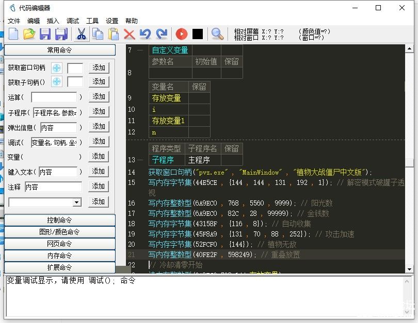This screenshot has height=323, width=418.
Task: Undo the last action with blue arrow
Action: point(146,34)
